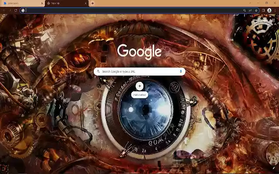This screenshot has width=279, height=174.
Task: Select the New Tab tab
Action: click(67, 3)
